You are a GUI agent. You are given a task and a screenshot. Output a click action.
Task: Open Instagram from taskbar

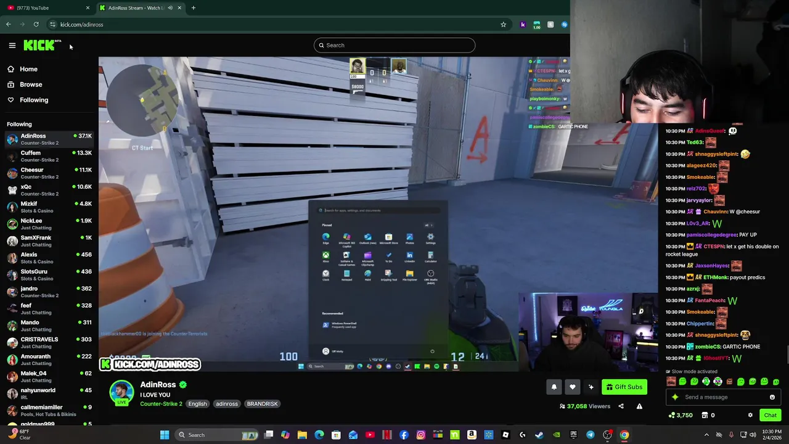[x=421, y=435]
